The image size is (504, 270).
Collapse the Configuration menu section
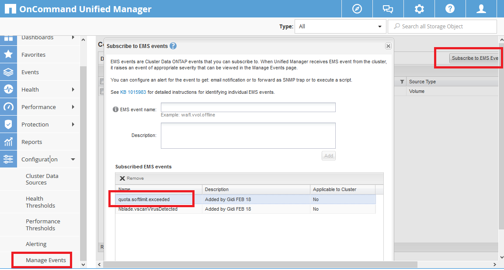pyautogui.click(x=73, y=159)
